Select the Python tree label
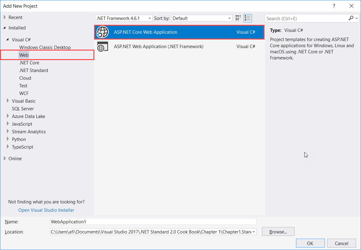 (x=19, y=139)
